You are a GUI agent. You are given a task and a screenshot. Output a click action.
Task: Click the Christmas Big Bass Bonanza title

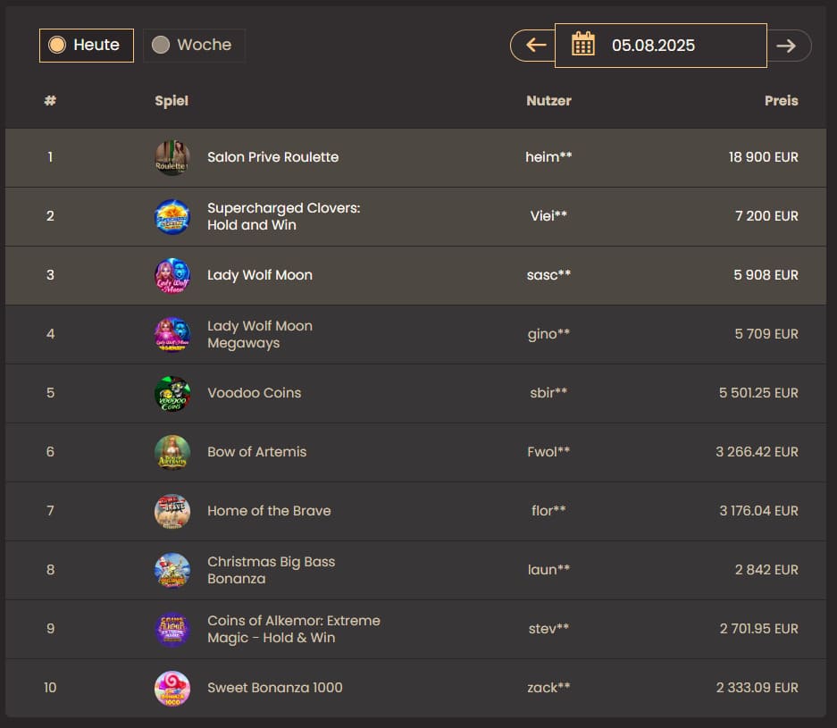[x=272, y=570]
